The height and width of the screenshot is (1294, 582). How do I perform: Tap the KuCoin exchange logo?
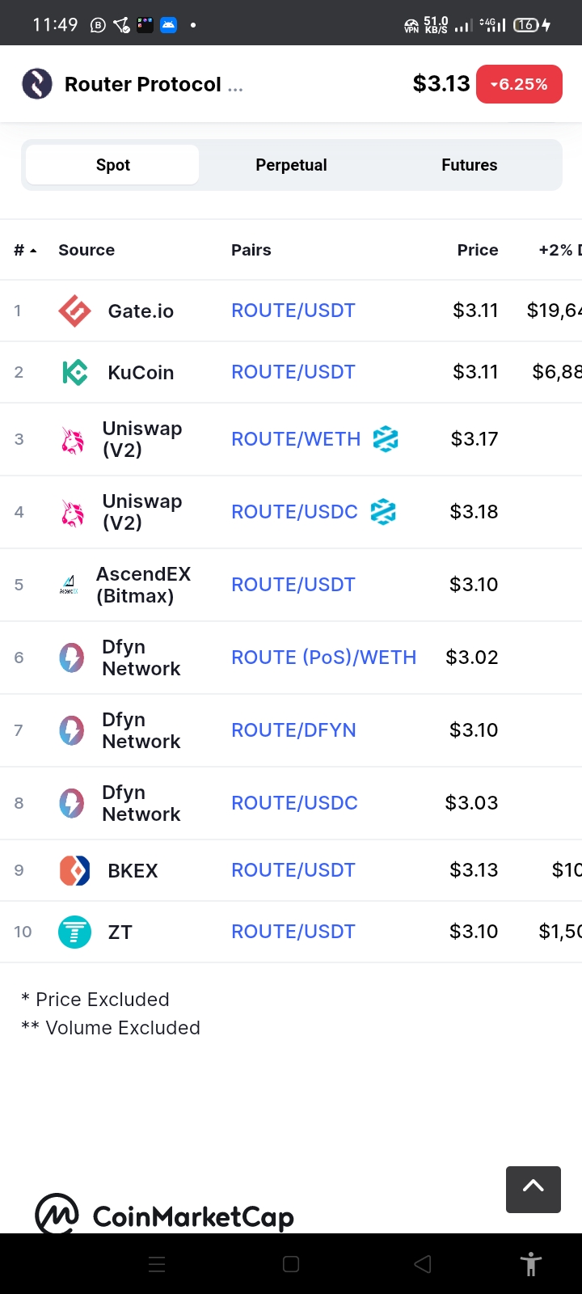pos(75,372)
